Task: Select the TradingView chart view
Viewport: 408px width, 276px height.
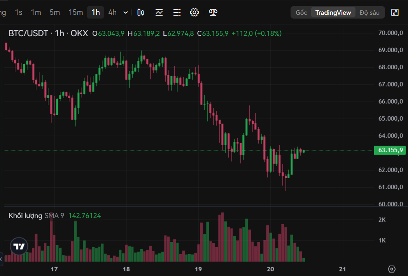Action: [333, 12]
